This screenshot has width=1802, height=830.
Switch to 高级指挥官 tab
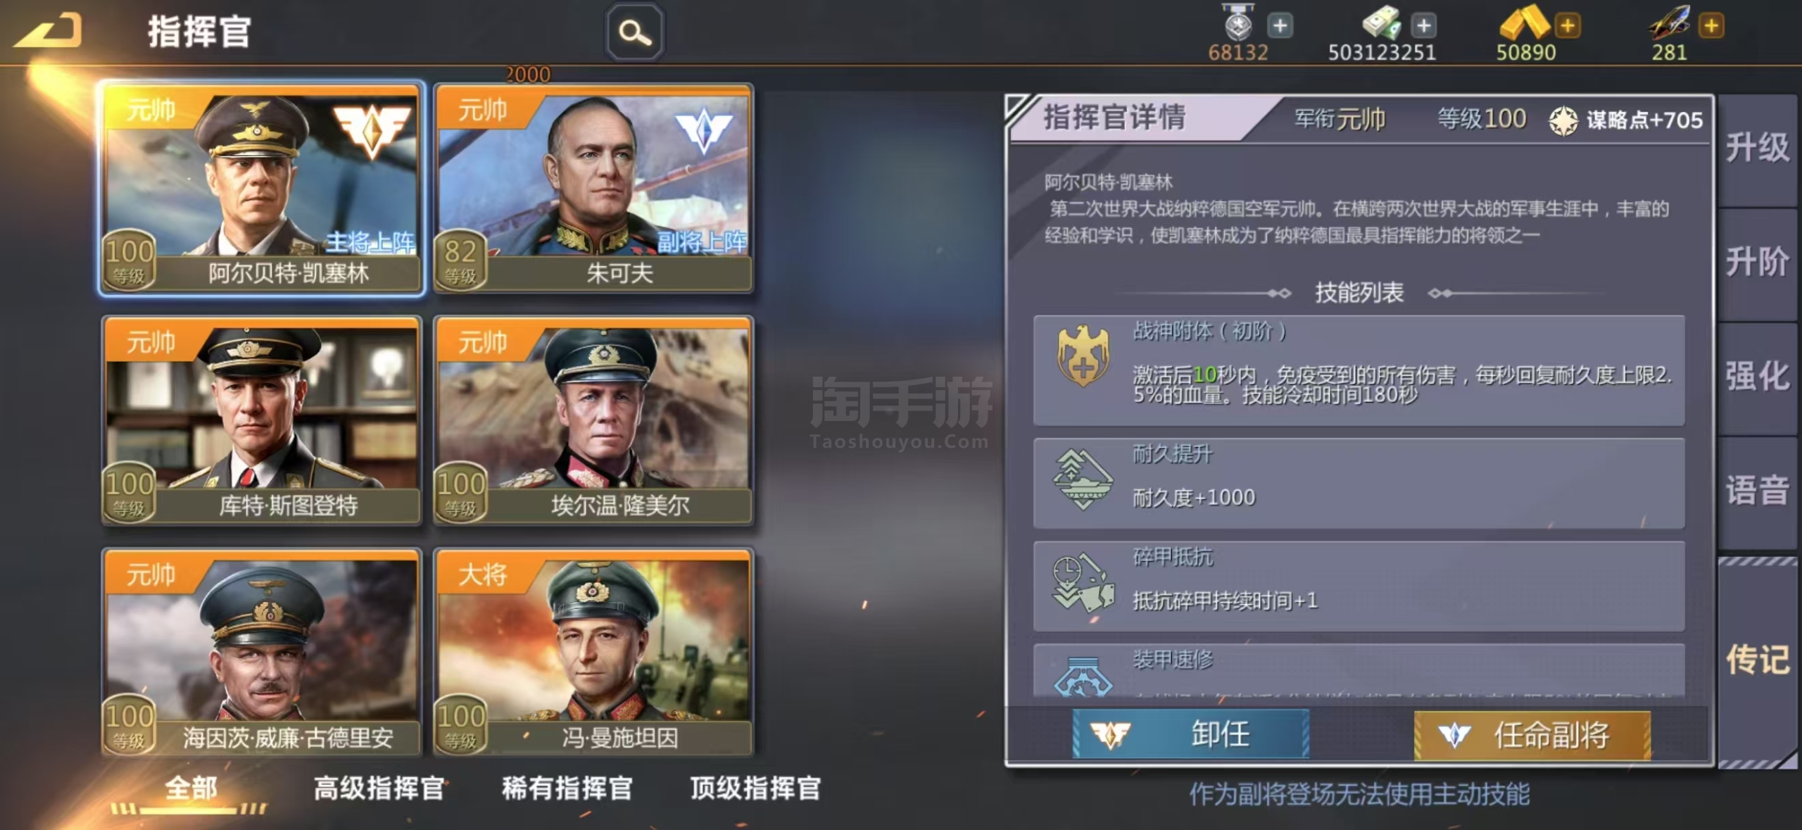tap(379, 788)
